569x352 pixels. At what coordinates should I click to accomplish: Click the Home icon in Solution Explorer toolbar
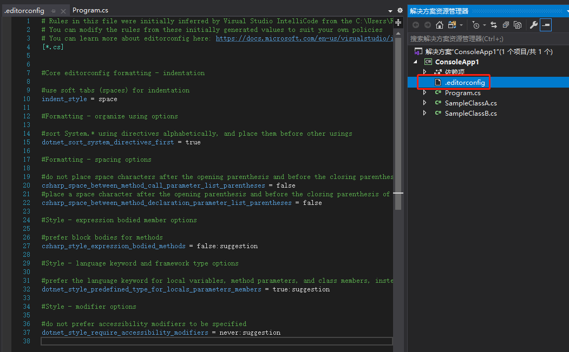coord(439,25)
